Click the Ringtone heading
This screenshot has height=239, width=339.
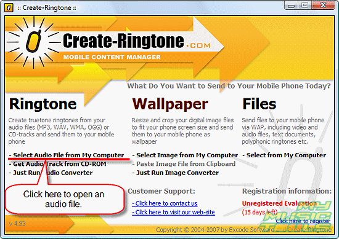[x=43, y=104]
